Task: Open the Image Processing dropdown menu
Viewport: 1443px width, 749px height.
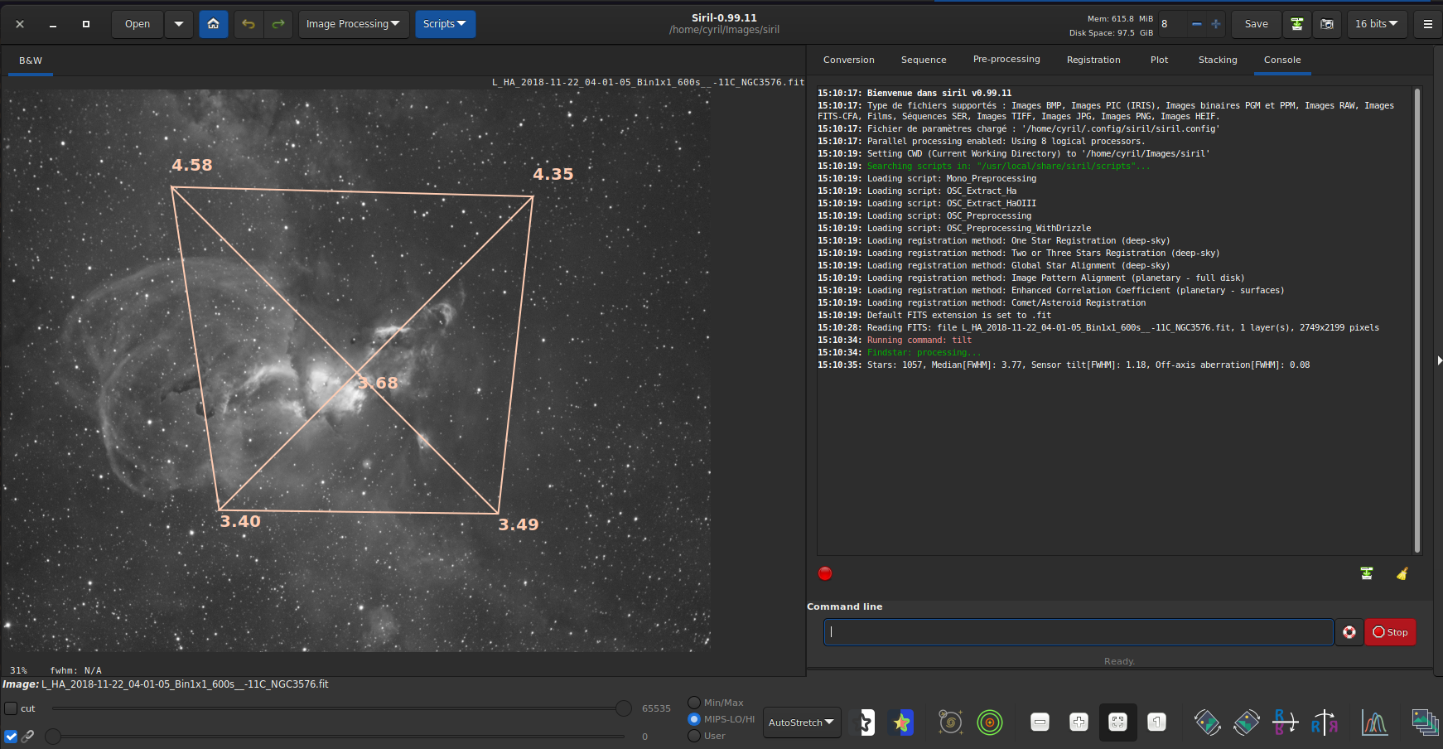Action: pyautogui.click(x=353, y=24)
